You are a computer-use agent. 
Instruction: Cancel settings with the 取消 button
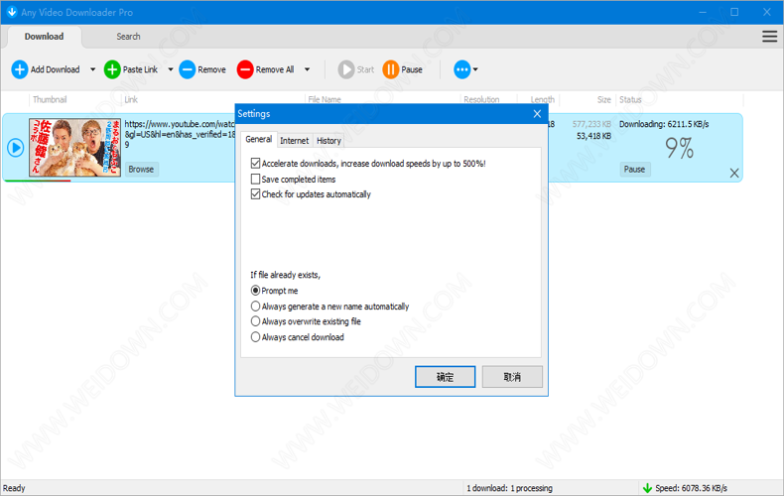click(x=512, y=377)
